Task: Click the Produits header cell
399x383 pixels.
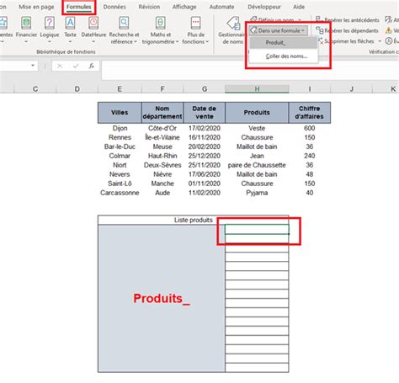Action: (x=257, y=113)
